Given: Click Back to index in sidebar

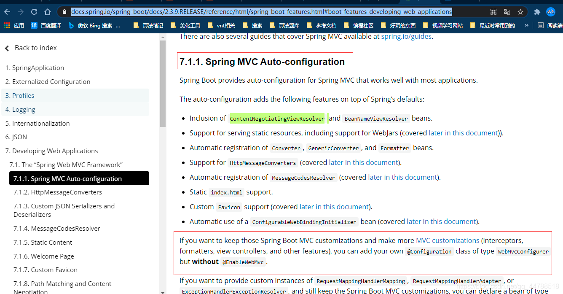Looking at the screenshot, I should 31,48.
